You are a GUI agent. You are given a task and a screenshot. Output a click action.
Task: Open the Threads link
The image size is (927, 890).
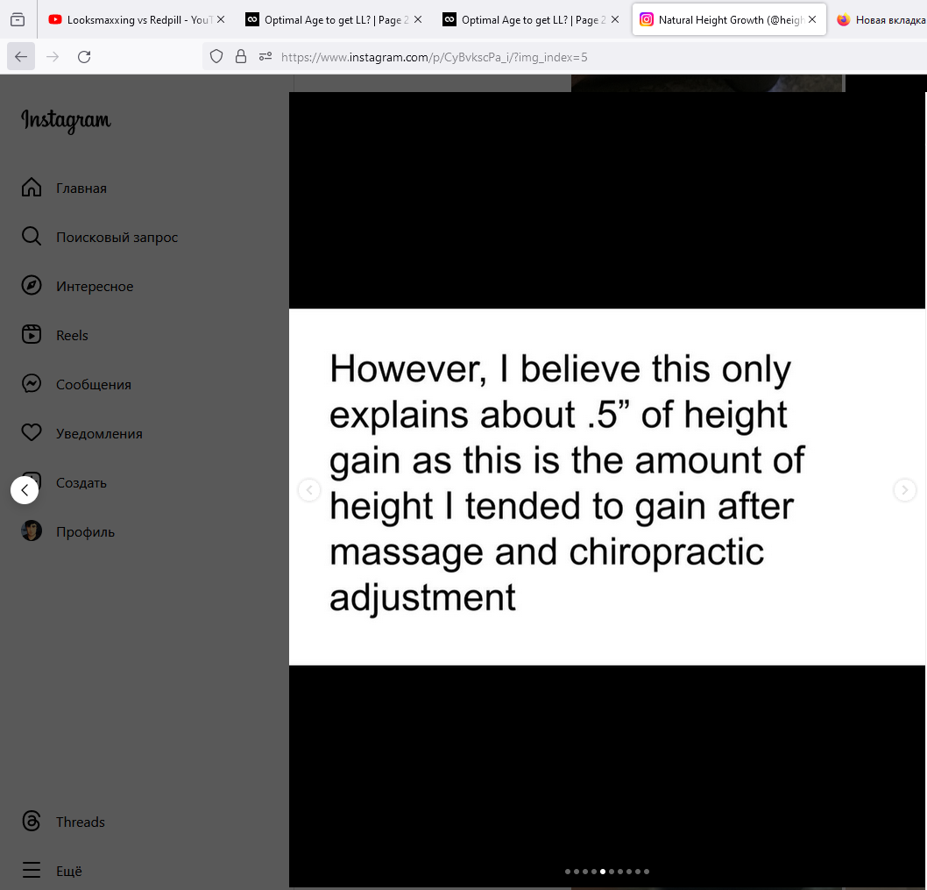coord(32,822)
